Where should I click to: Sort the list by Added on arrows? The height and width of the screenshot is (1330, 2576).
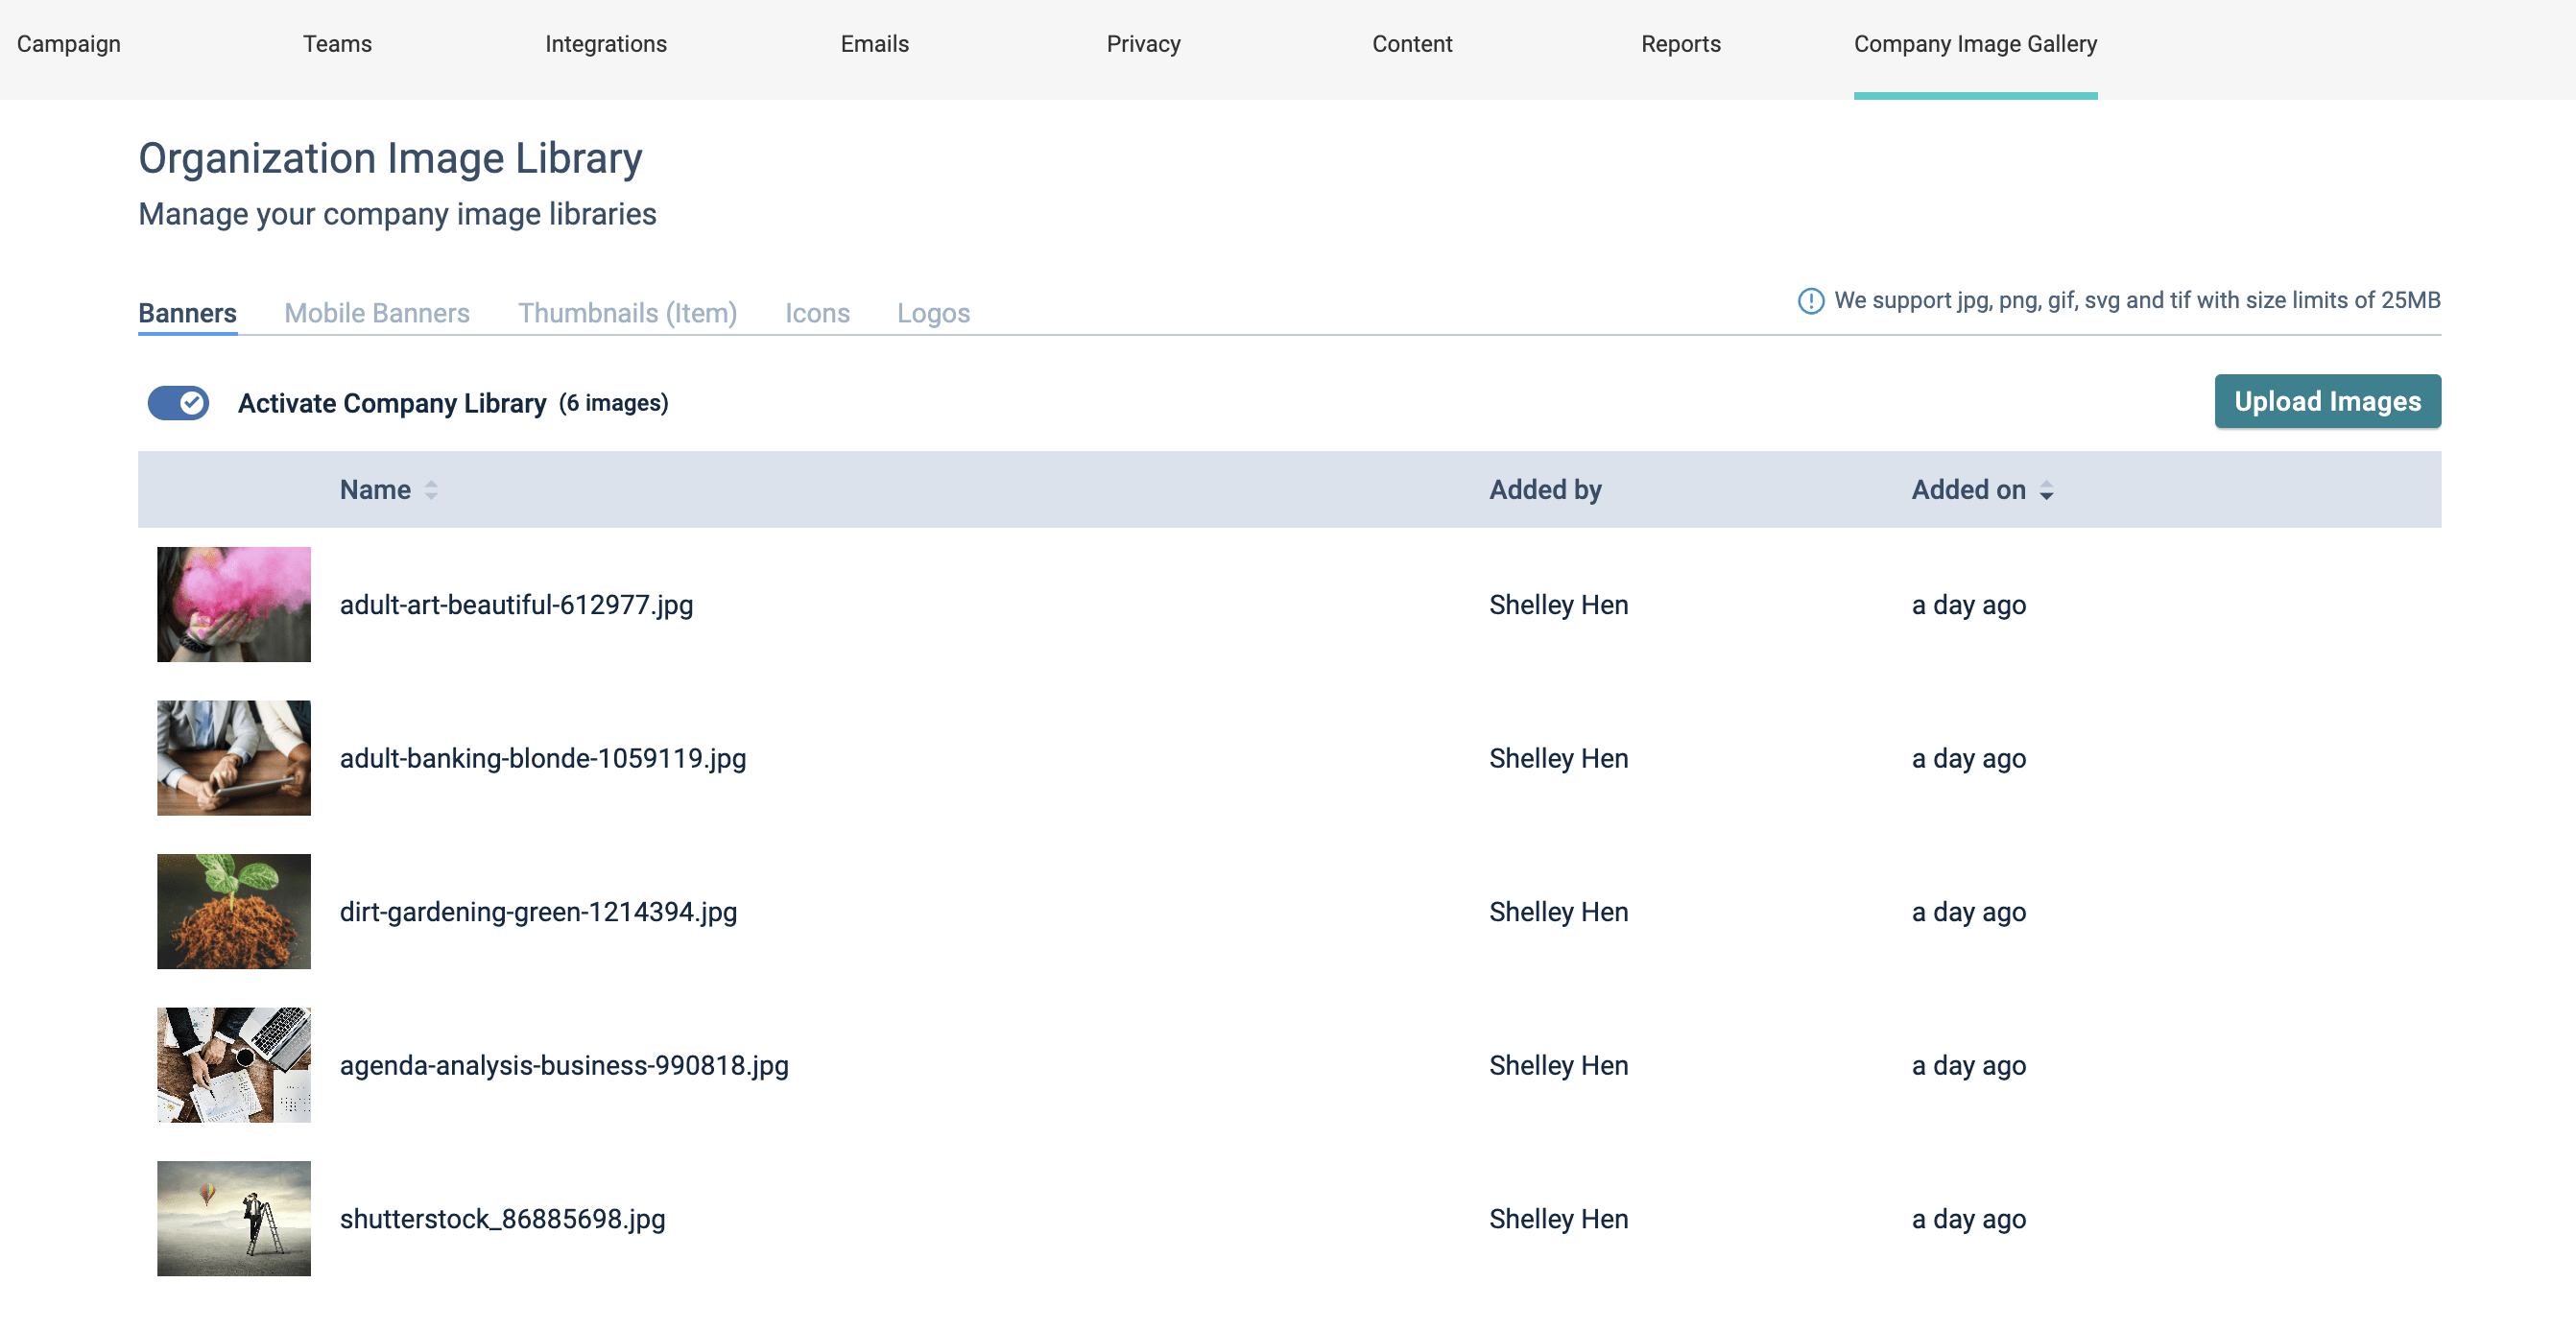2046,490
